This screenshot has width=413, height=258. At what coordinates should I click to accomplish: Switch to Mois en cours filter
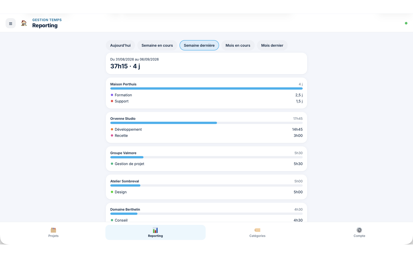(238, 45)
